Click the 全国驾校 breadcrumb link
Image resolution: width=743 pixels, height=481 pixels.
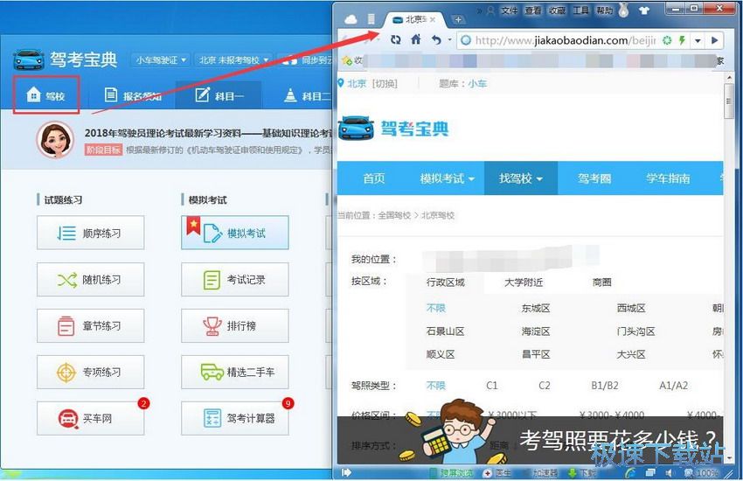tap(394, 215)
